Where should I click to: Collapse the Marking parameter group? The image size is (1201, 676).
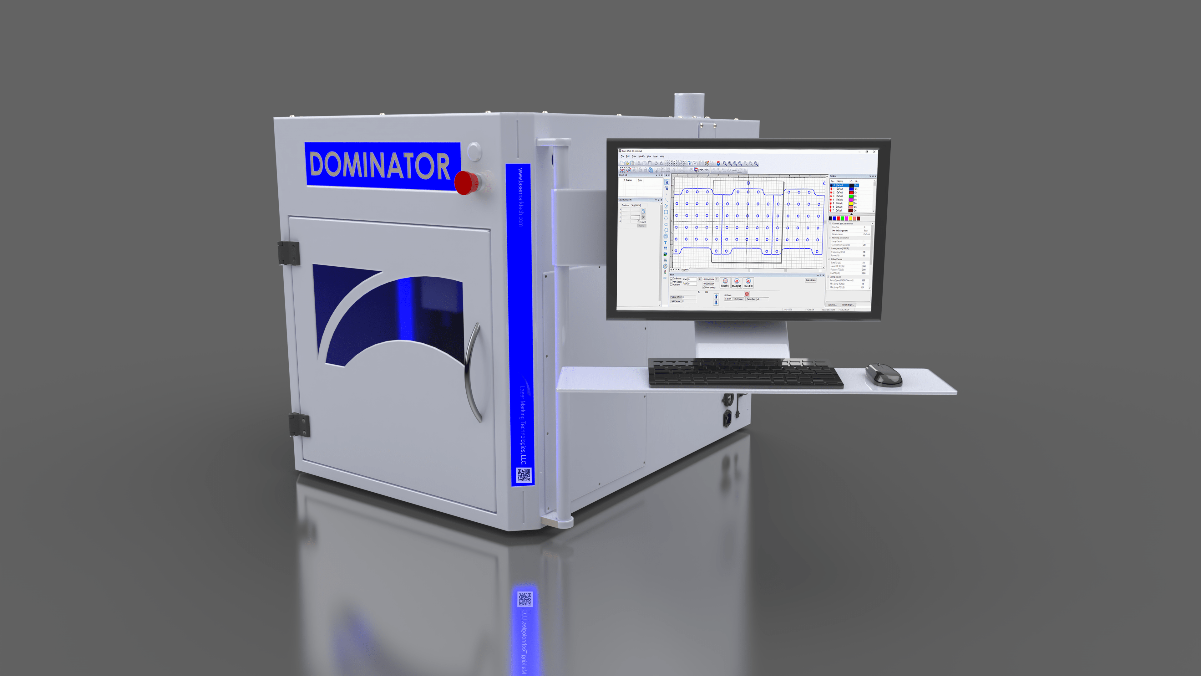tap(829, 238)
